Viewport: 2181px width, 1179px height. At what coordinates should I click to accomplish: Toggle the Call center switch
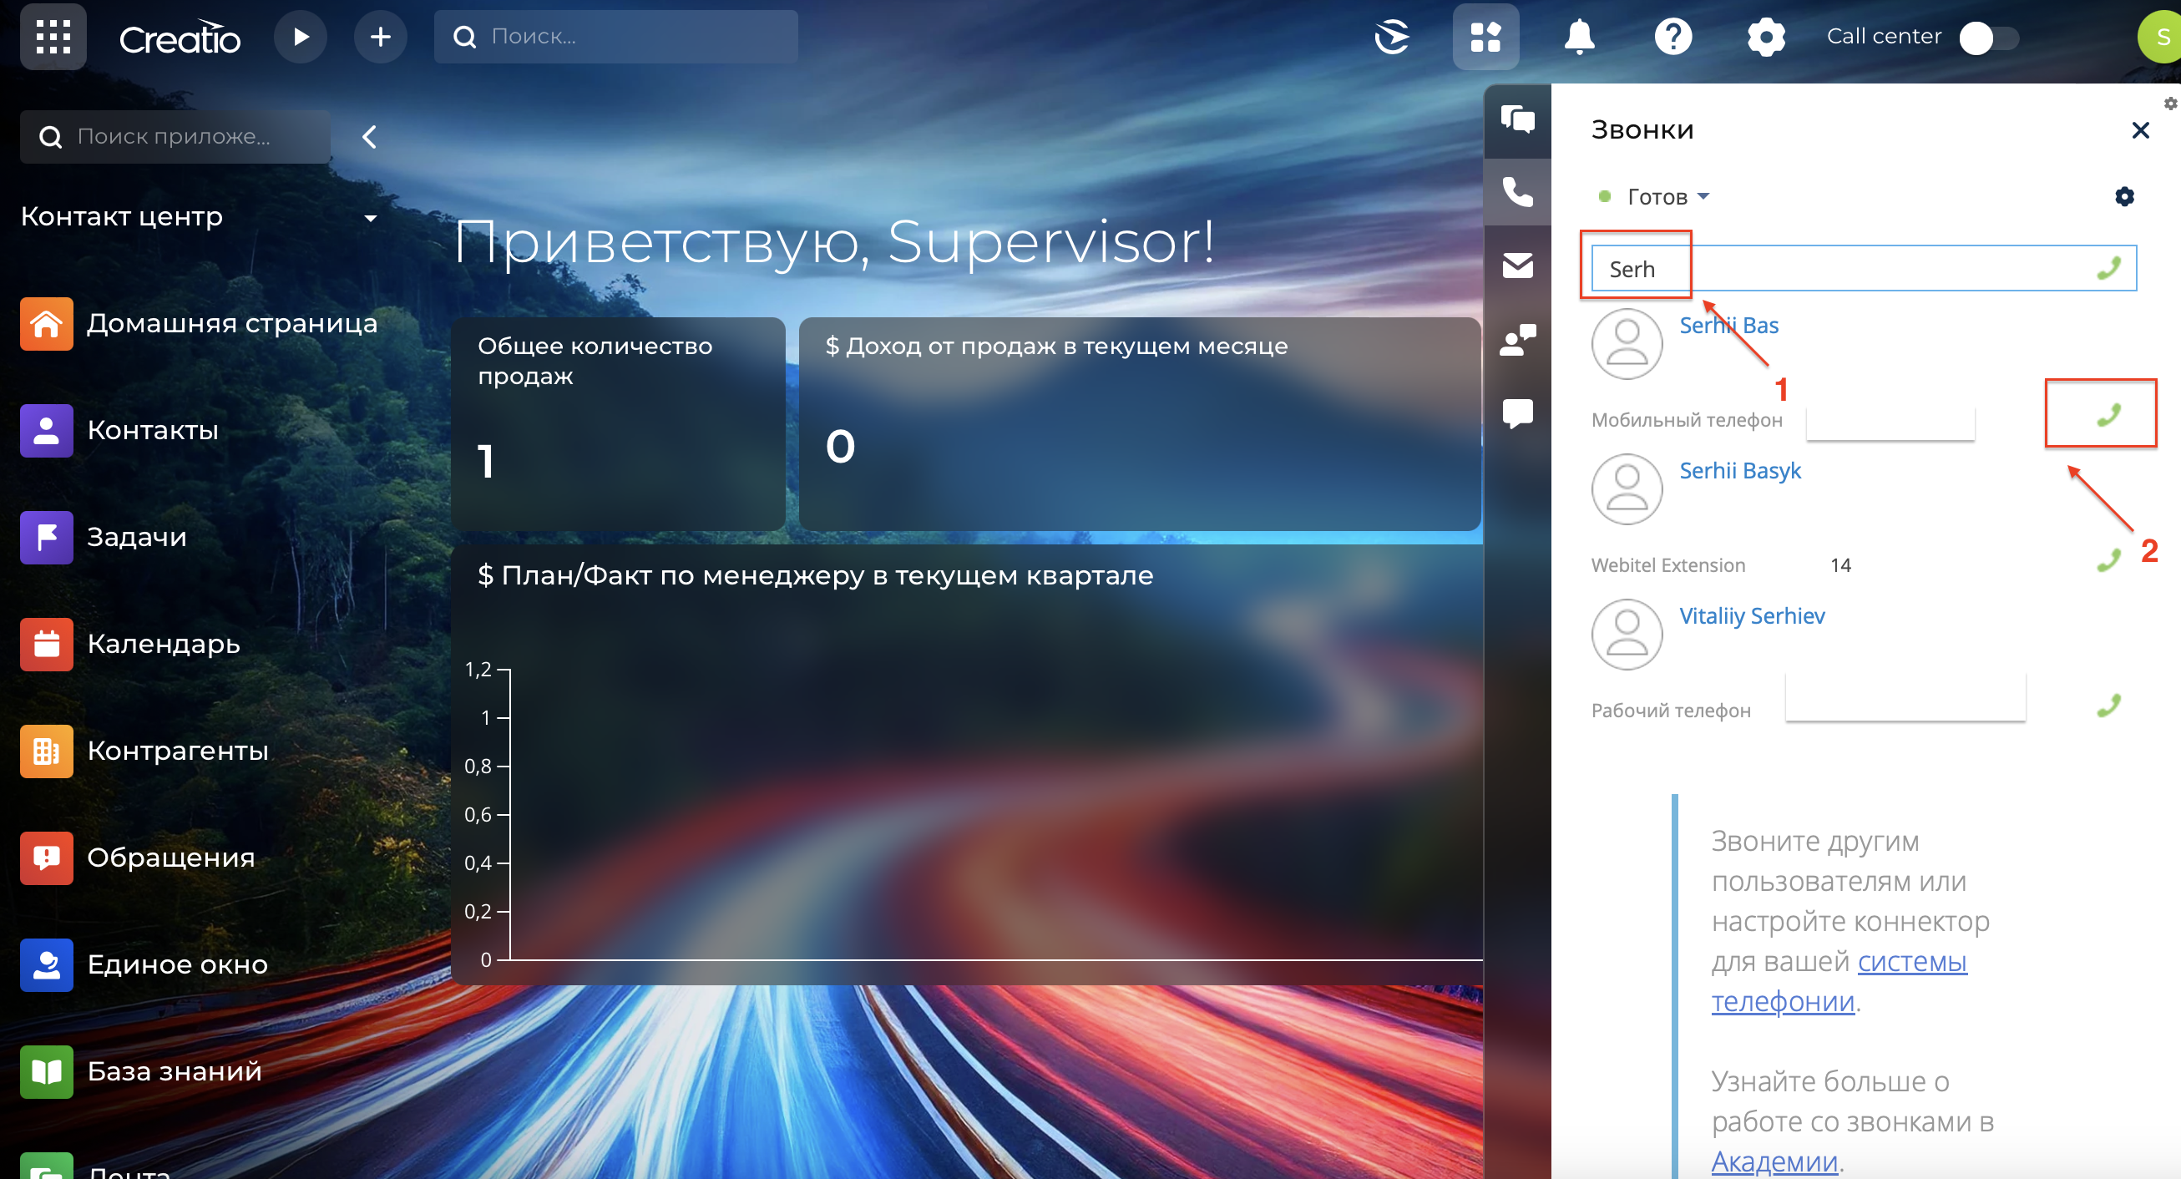tap(1989, 38)
